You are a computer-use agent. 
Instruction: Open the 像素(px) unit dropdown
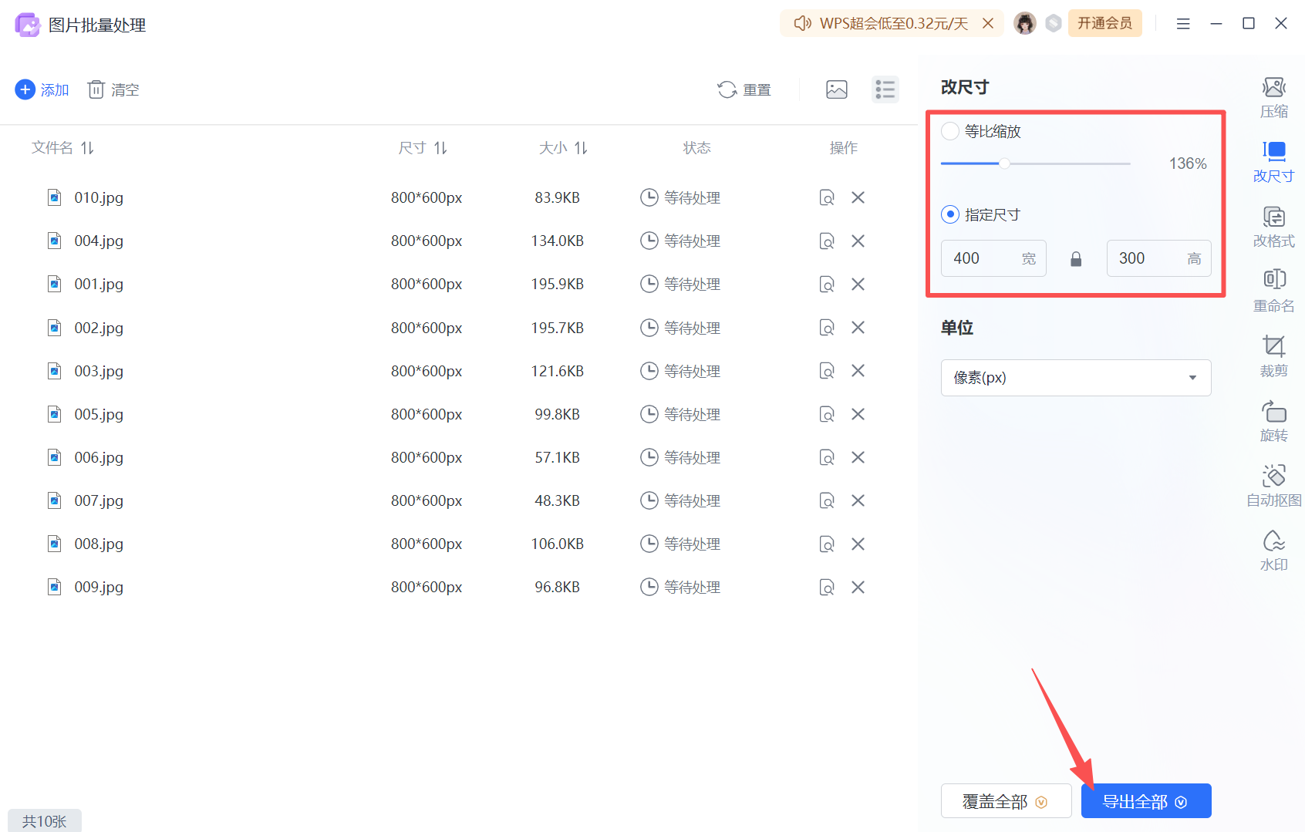(x=1075, y=378)
